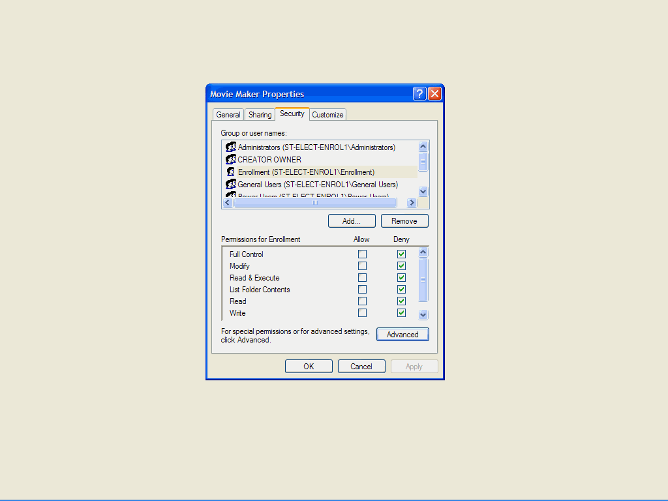668x501 pixels.
Task: Click the List Folder Contents label
Action: (x=260, y=290)
